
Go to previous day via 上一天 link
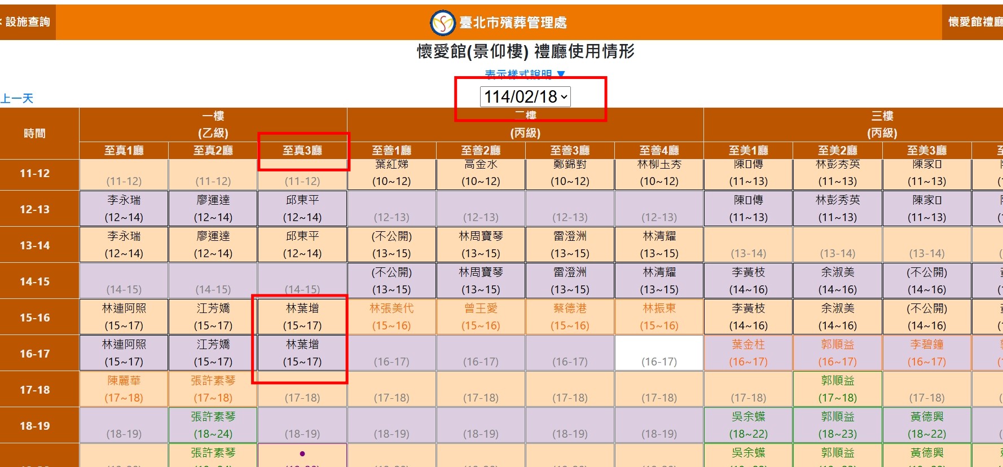(x=17, y=99)
